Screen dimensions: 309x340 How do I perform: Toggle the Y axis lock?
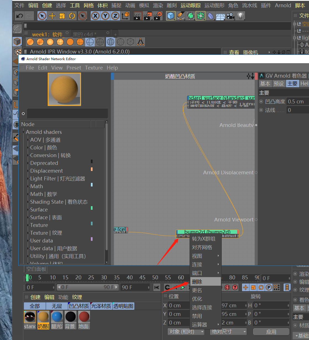tap(105, 16)
